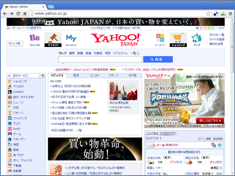Open the ショッピング cart icon in header

[178, 40]
